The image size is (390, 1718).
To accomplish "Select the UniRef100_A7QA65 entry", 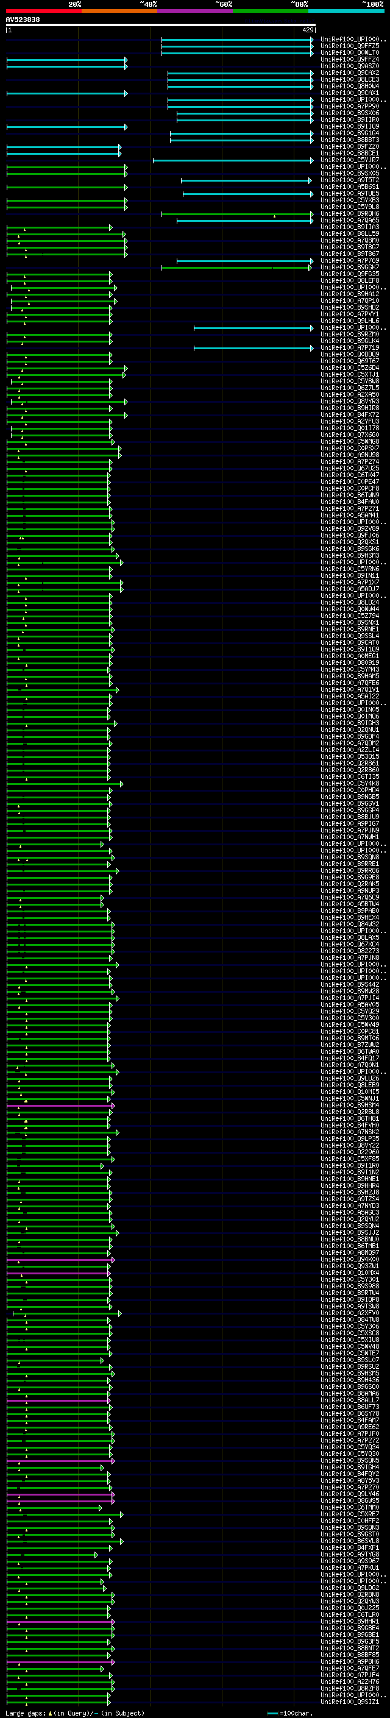I will pyautogui.click(x=350, y=220).
